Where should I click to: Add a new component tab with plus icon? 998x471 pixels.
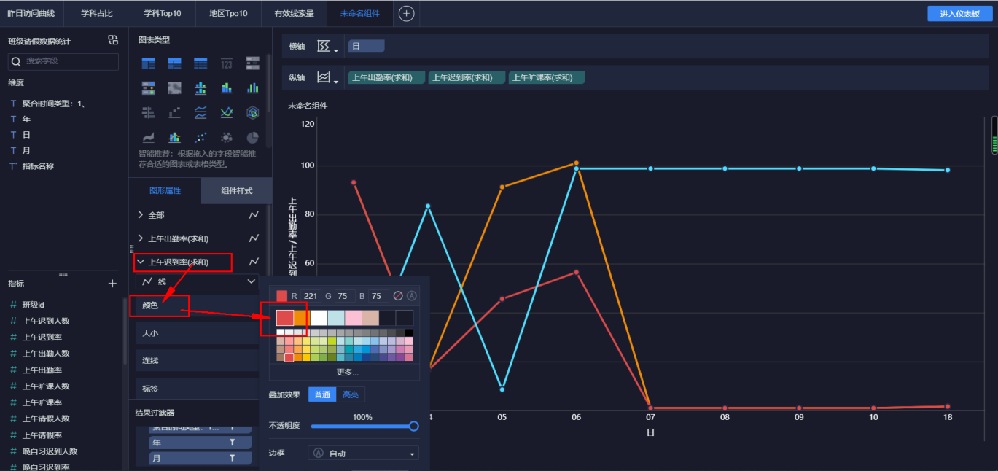407,13
